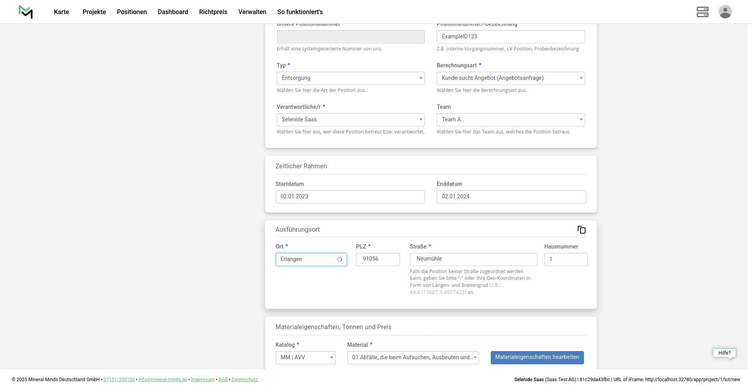Open the Material dropdown
The width and height of the screenshot is (752, 389).
[413, 358]
